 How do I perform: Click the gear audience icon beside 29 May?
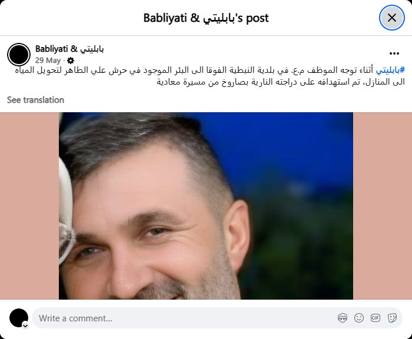click(71, 61)
